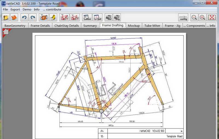Export drawing as html

[x=87, y=18]
